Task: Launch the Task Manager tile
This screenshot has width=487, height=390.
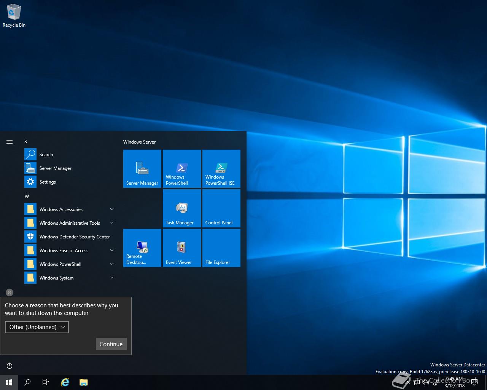Action: pos(182,208)
